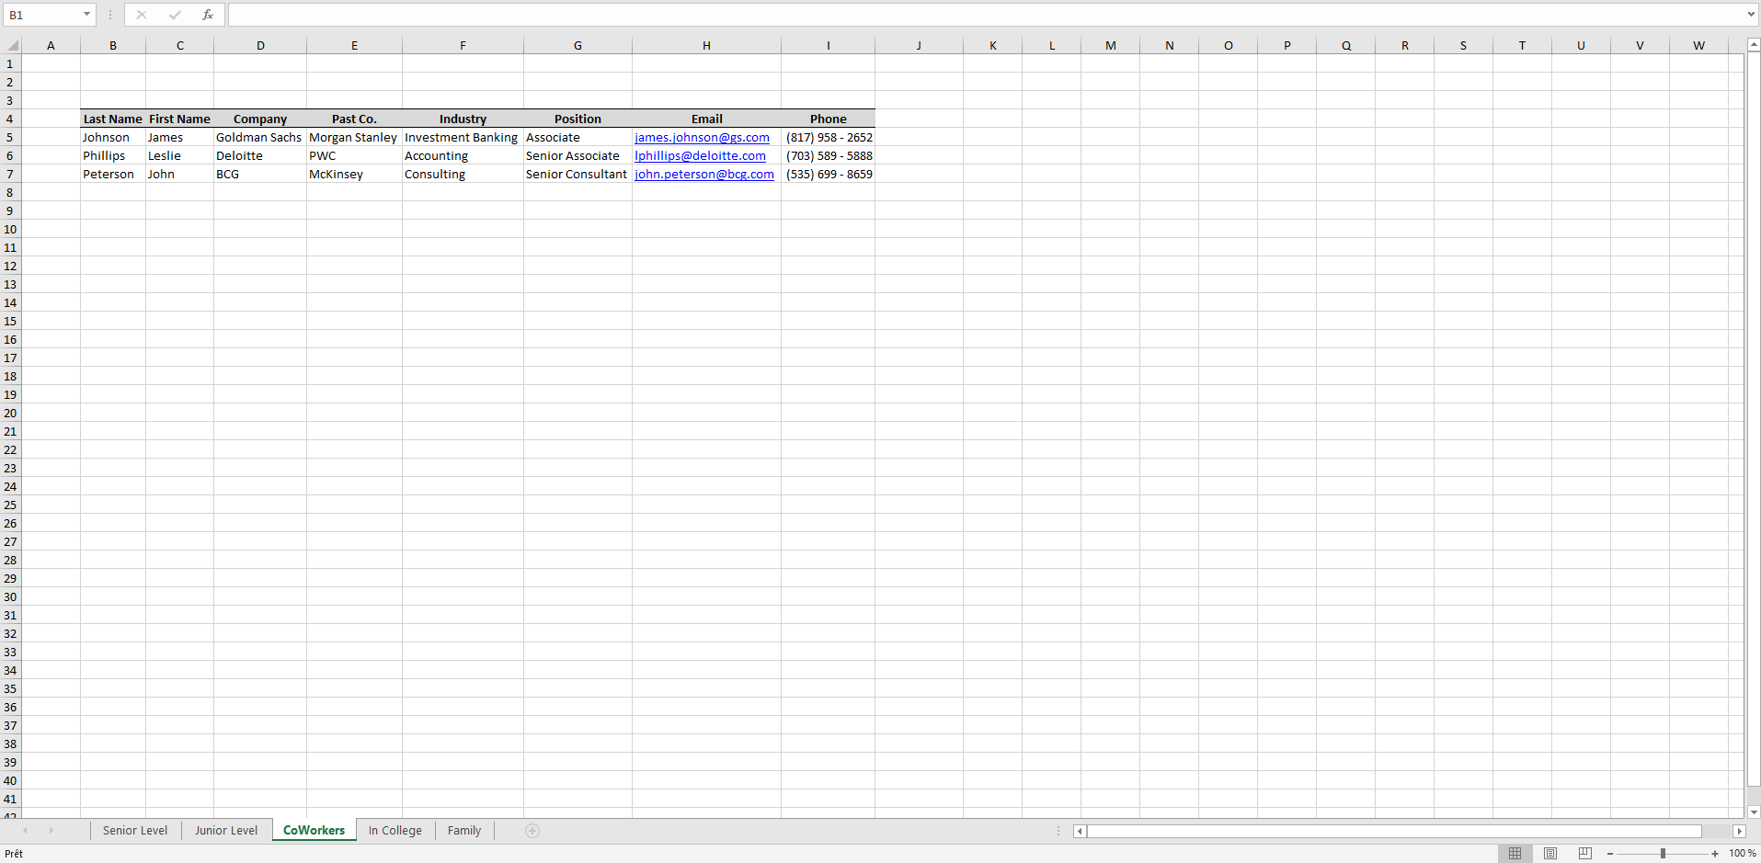Select the Peterson cell
This screenshot has width=1761, height=863.
[x=113, y=174]
